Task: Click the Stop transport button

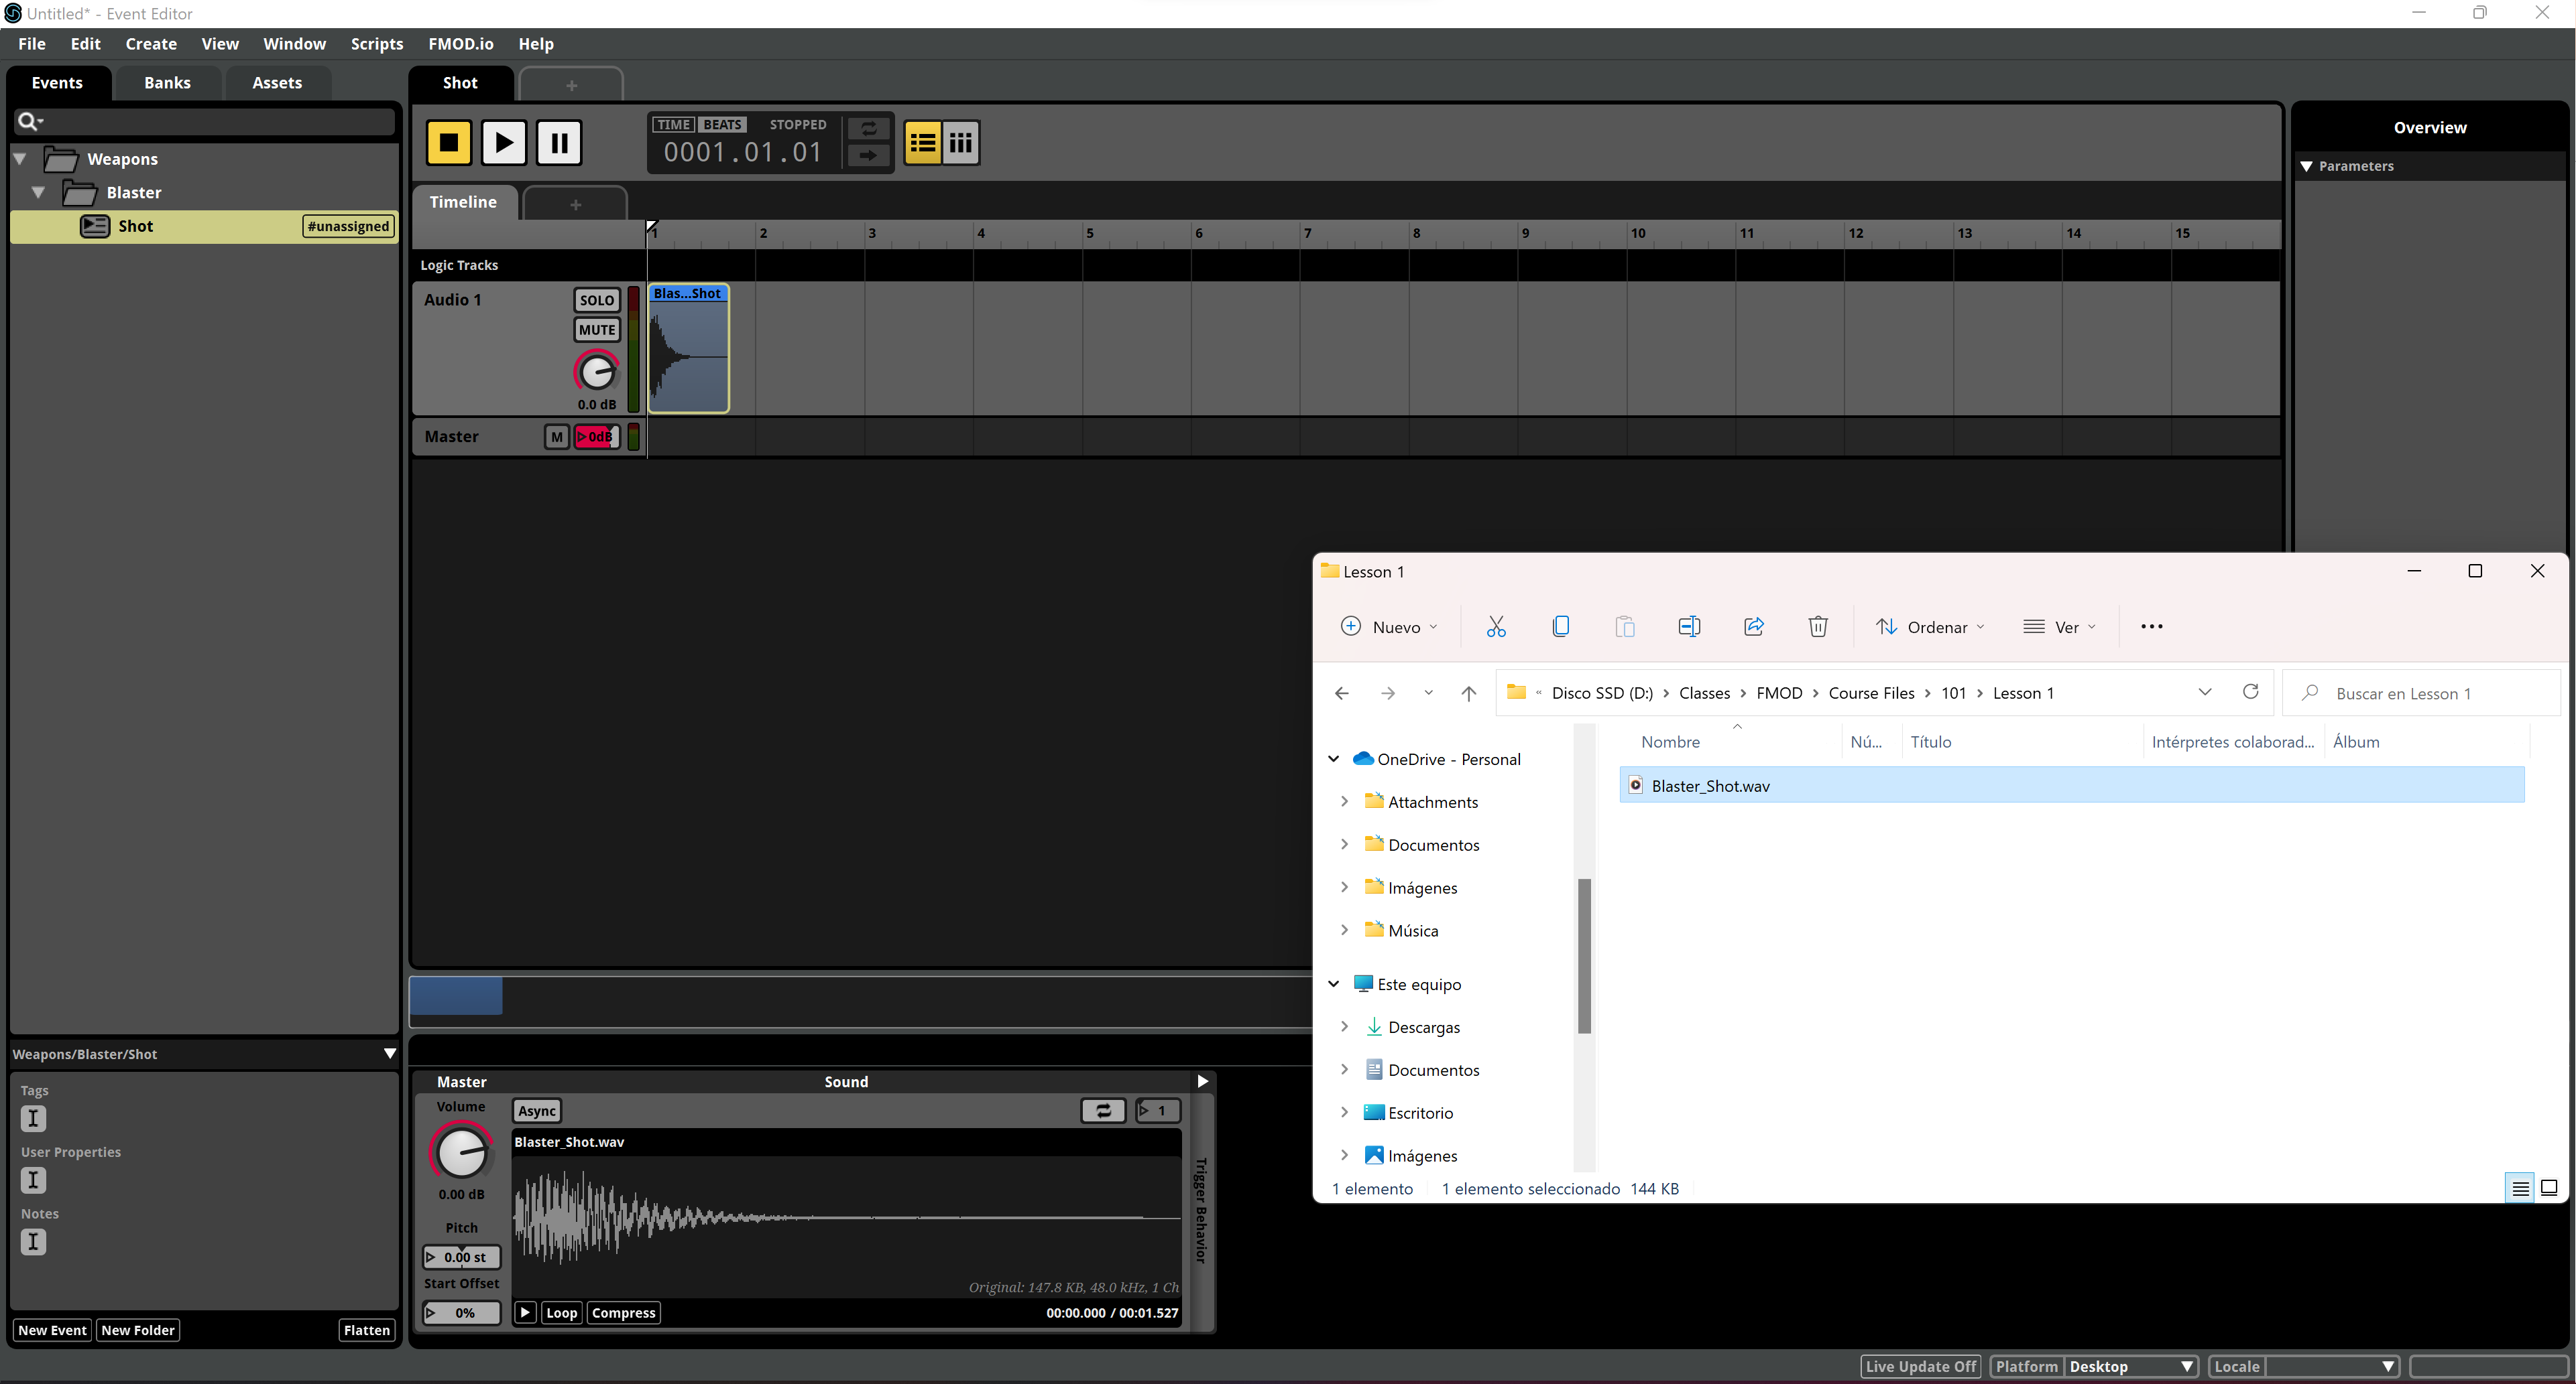Action: coord(449,142)
